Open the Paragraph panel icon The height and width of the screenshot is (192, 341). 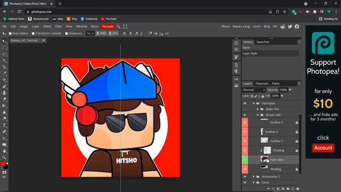(236, 71)
